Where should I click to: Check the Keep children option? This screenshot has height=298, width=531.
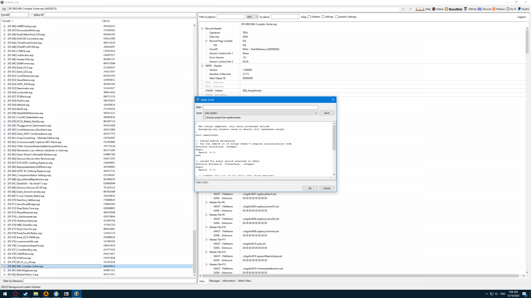pyautogui.click(x=309, y=17)
